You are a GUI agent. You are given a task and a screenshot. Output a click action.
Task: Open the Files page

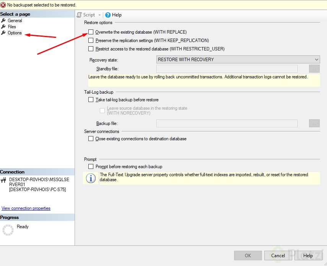12,27
